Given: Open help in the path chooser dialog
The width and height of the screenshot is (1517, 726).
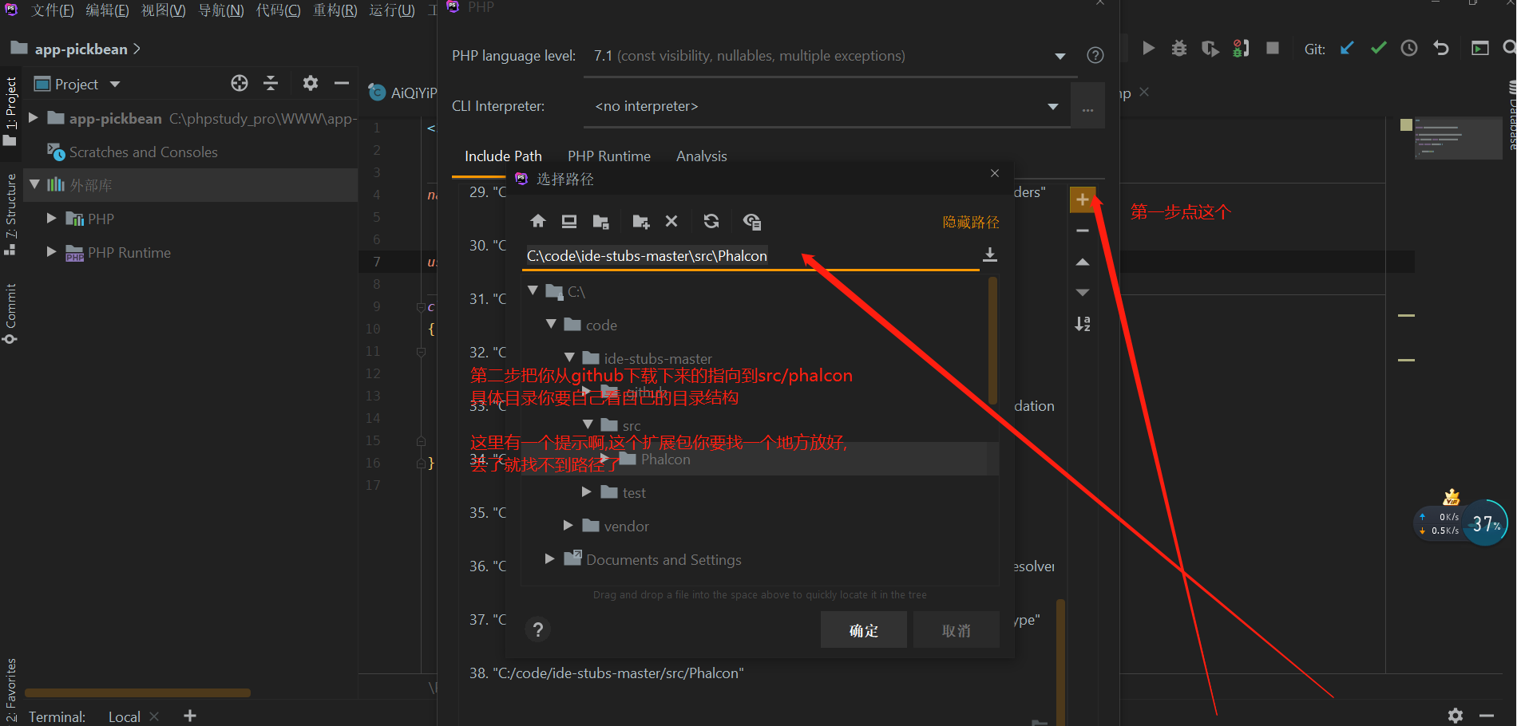Looking at the screenshot, I should point(538,630).
